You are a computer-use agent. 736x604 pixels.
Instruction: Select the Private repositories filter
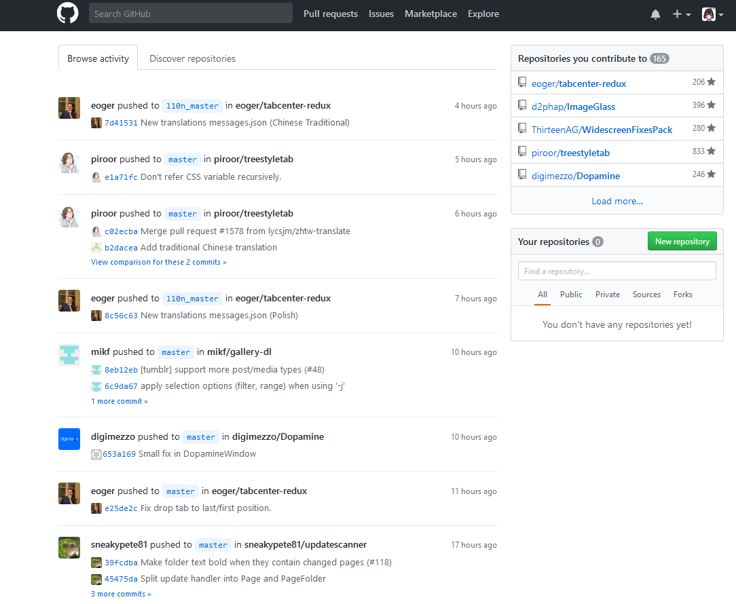click(607, 295)
